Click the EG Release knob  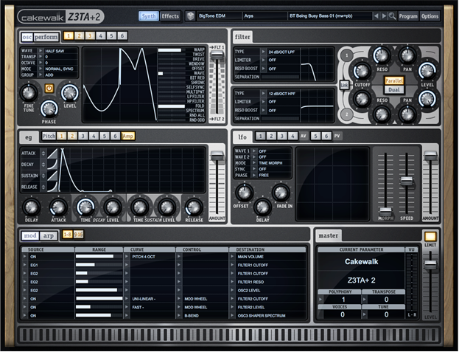click(x=194, y=207)
